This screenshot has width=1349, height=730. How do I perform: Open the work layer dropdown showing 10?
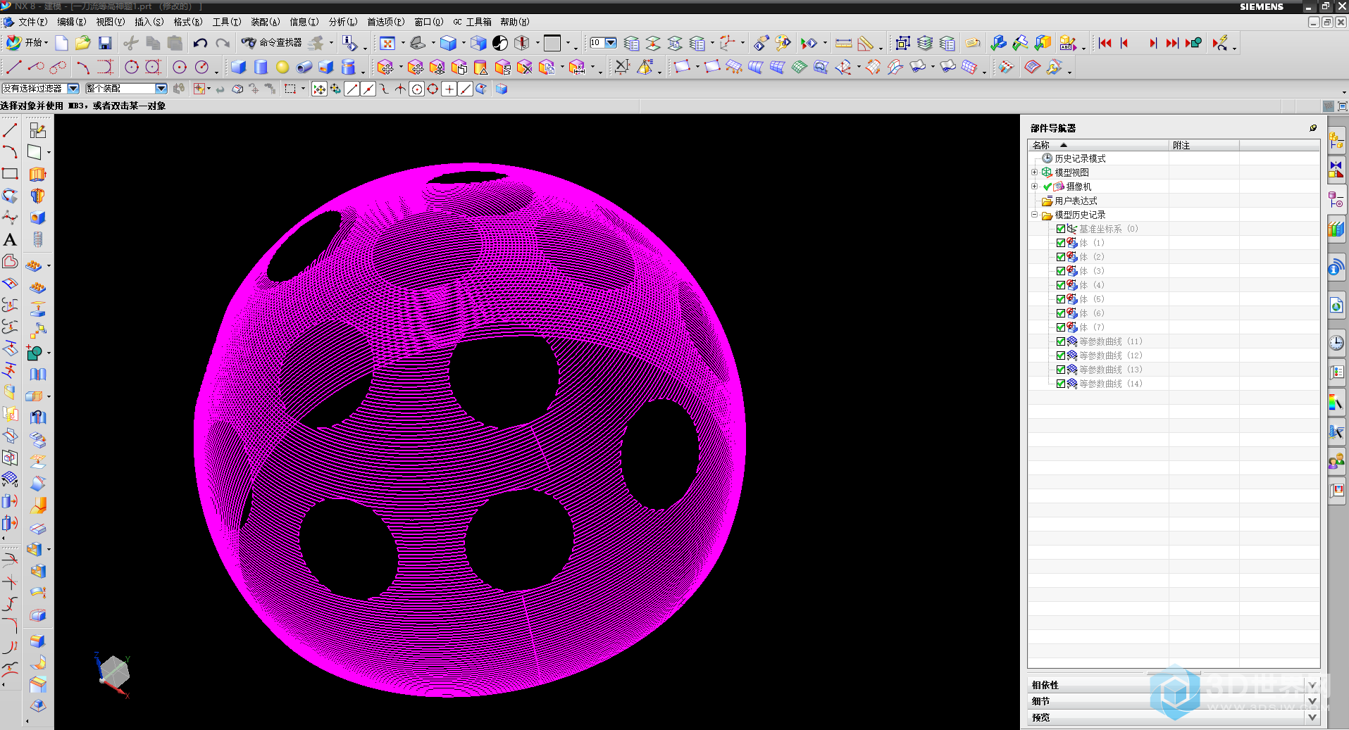click(611, 43)
